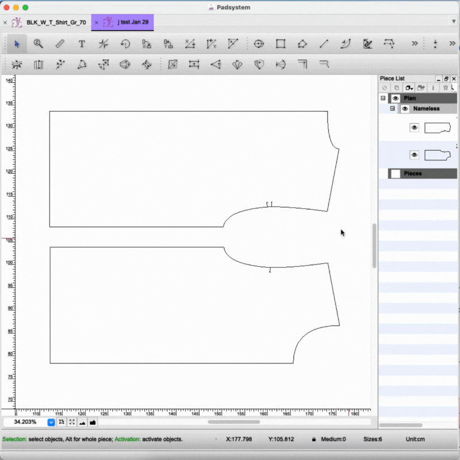Open the tab list dropdown arrow
The width and height of the screenshot is (460, 460).
point(454,21)
